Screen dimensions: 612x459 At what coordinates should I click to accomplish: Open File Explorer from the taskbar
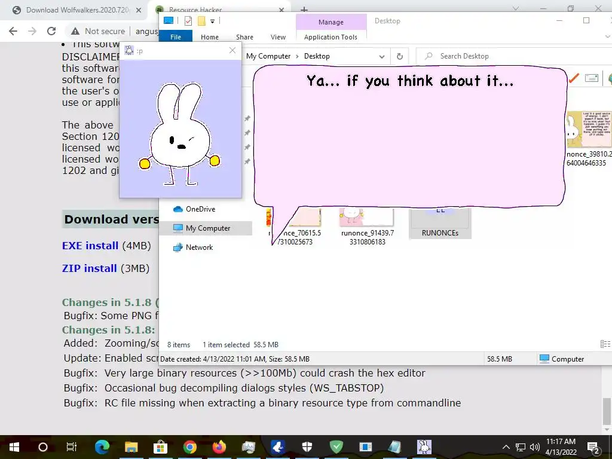click(131, 447)
